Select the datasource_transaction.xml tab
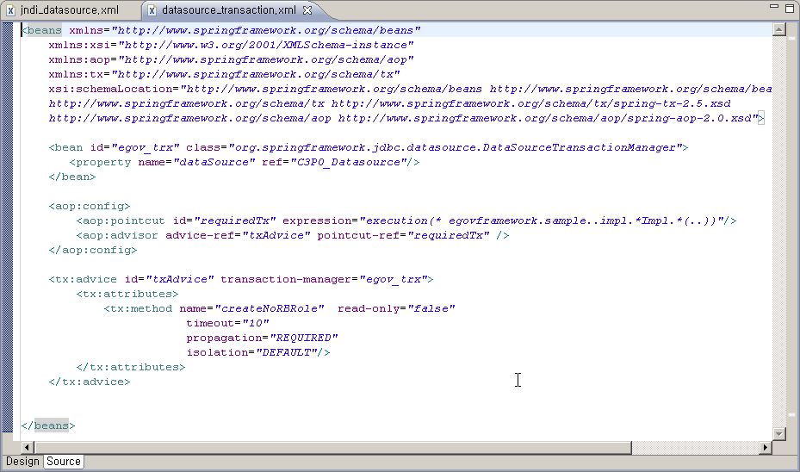This screenshot has height=472, width=800. point(228,10)
